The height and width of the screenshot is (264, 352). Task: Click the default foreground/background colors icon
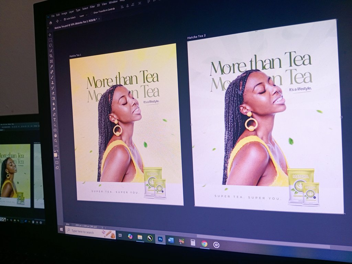pyautogui.click(x=55, y=151)
